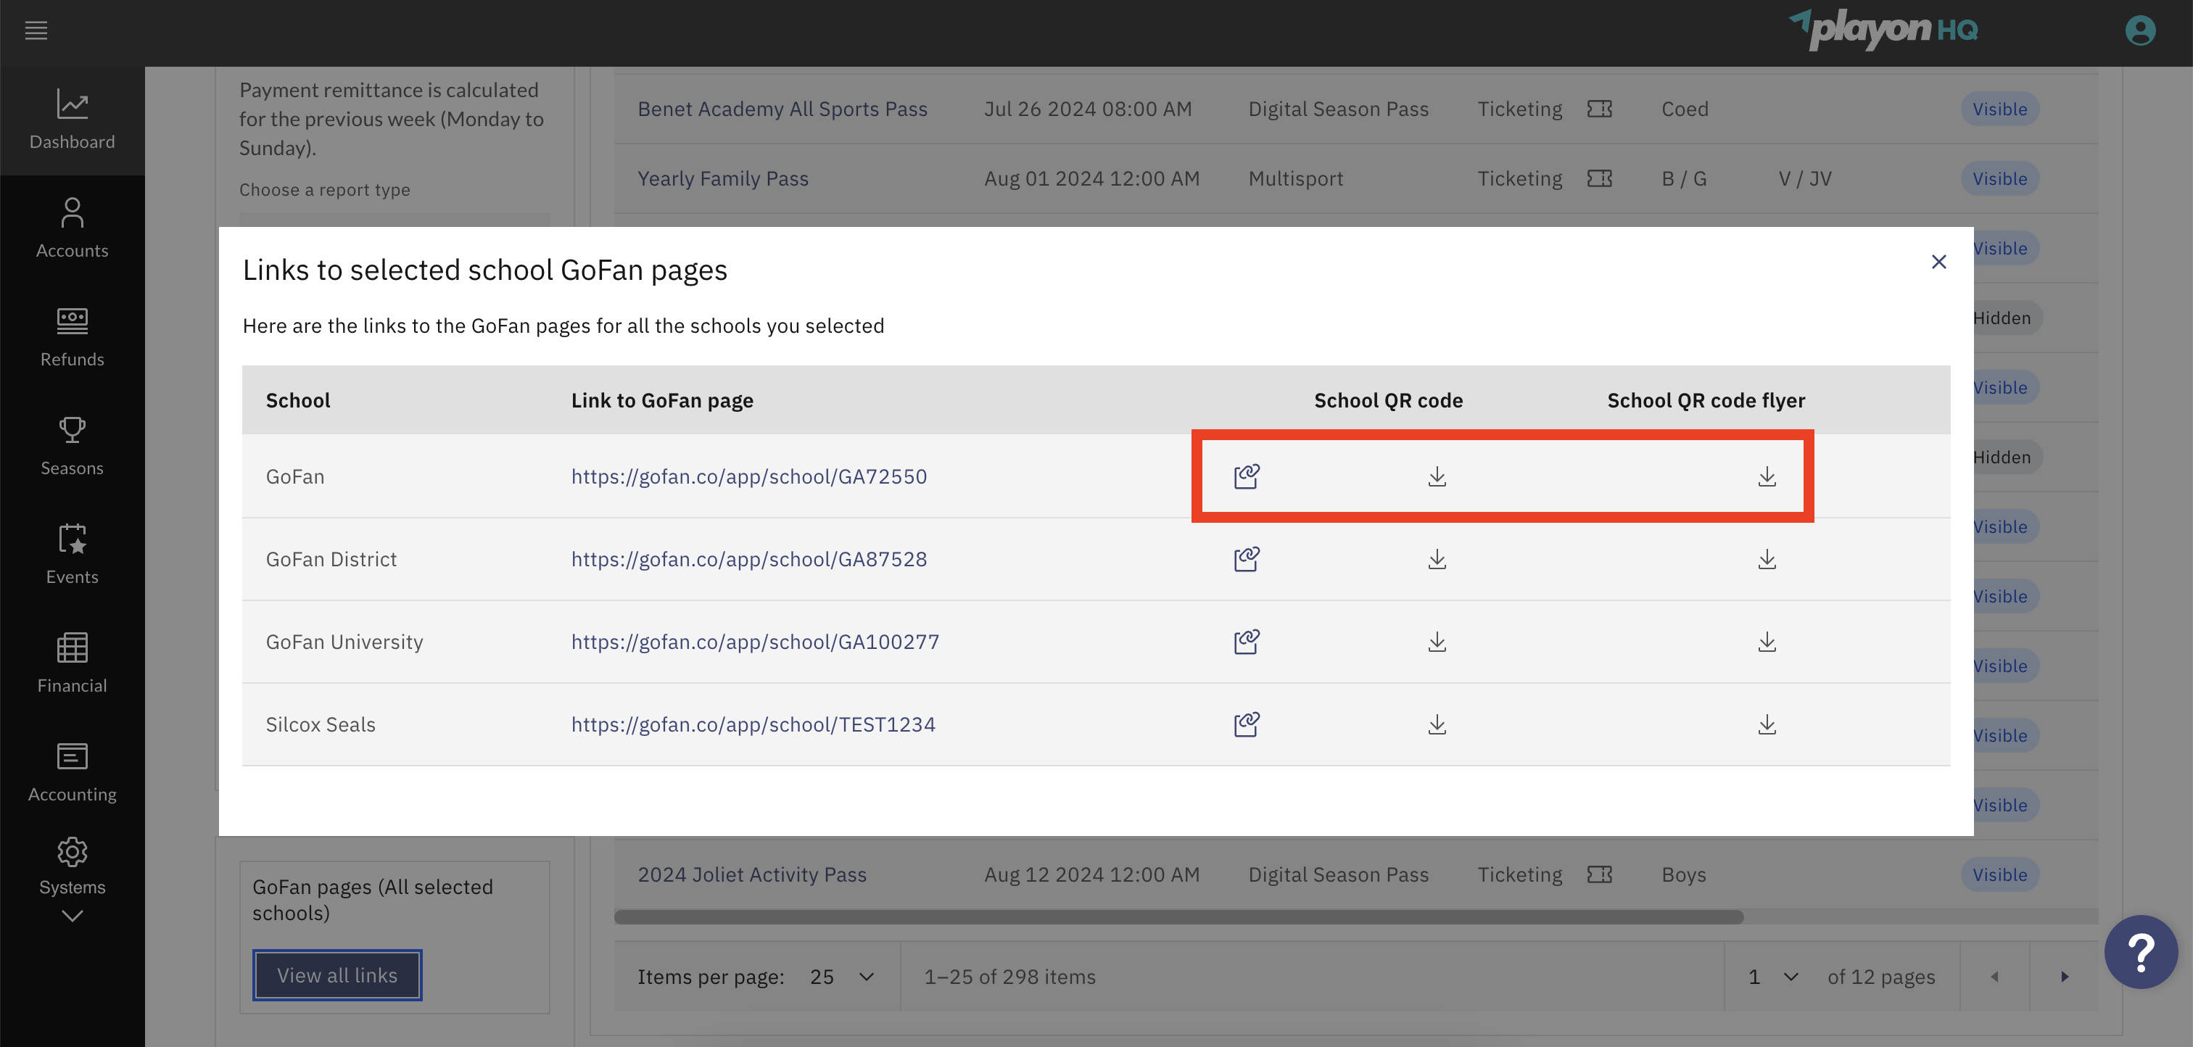Click the events table horizontal scrollbar

(1179, 916)
